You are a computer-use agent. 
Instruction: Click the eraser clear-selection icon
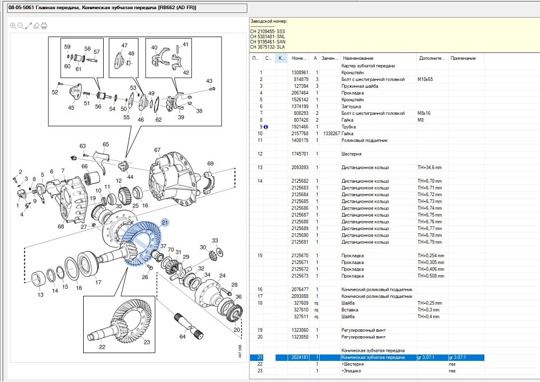pos(36,25)
